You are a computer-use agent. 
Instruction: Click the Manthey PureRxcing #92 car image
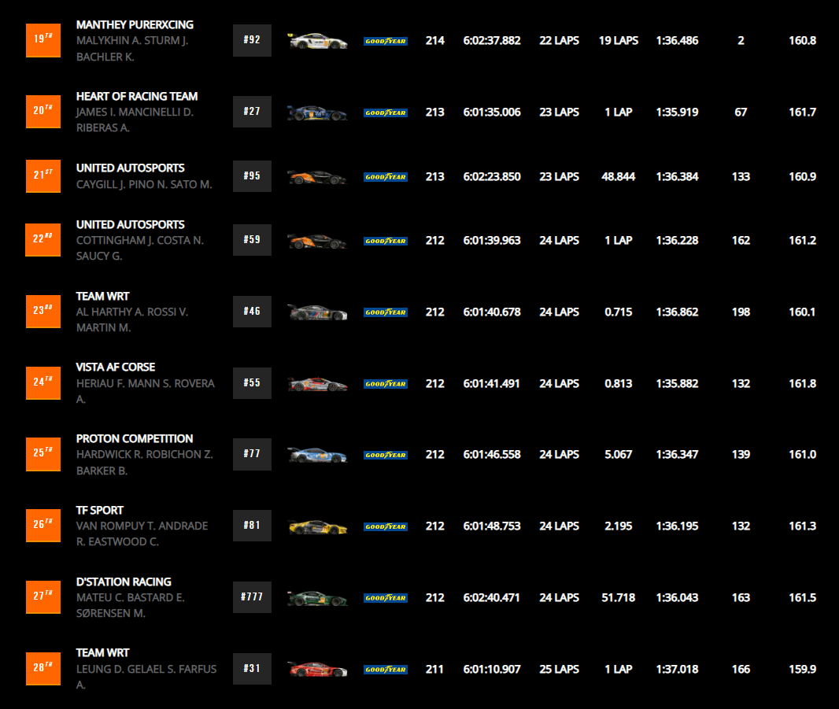(x=317, y=41)
